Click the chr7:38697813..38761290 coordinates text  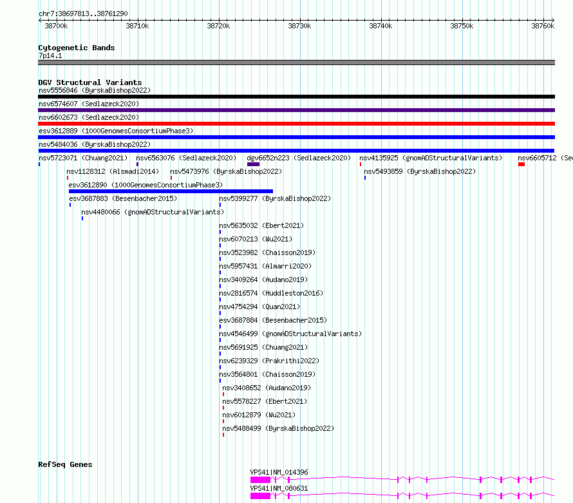(83, 14)
